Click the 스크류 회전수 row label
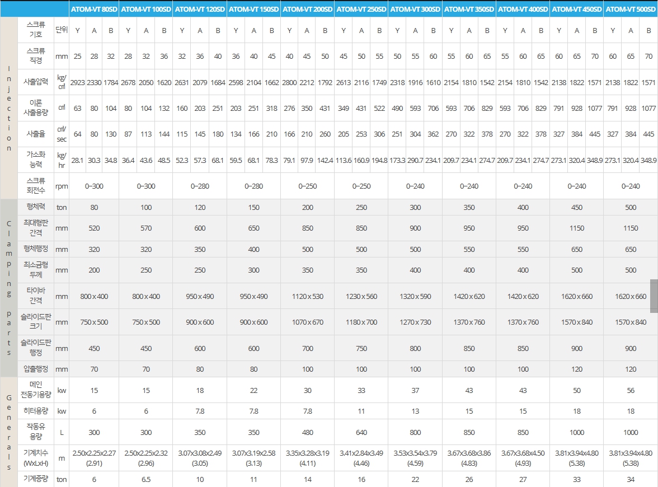 (x=36, y=186)
